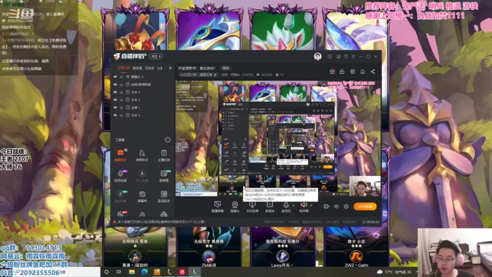Click the 修改 button beside stream title
This screenshot has height=277, width=492.
pyautogui.click(x=226, y=68)
